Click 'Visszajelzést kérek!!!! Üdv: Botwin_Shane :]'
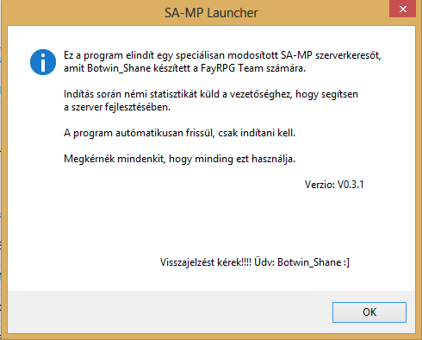 pyautogui.click(x=255, y=262)
